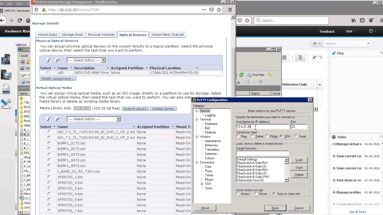Switch to the Storage Pools tab
The width and height of the screenshot is (383, 215).
click(x=72, y=35)
